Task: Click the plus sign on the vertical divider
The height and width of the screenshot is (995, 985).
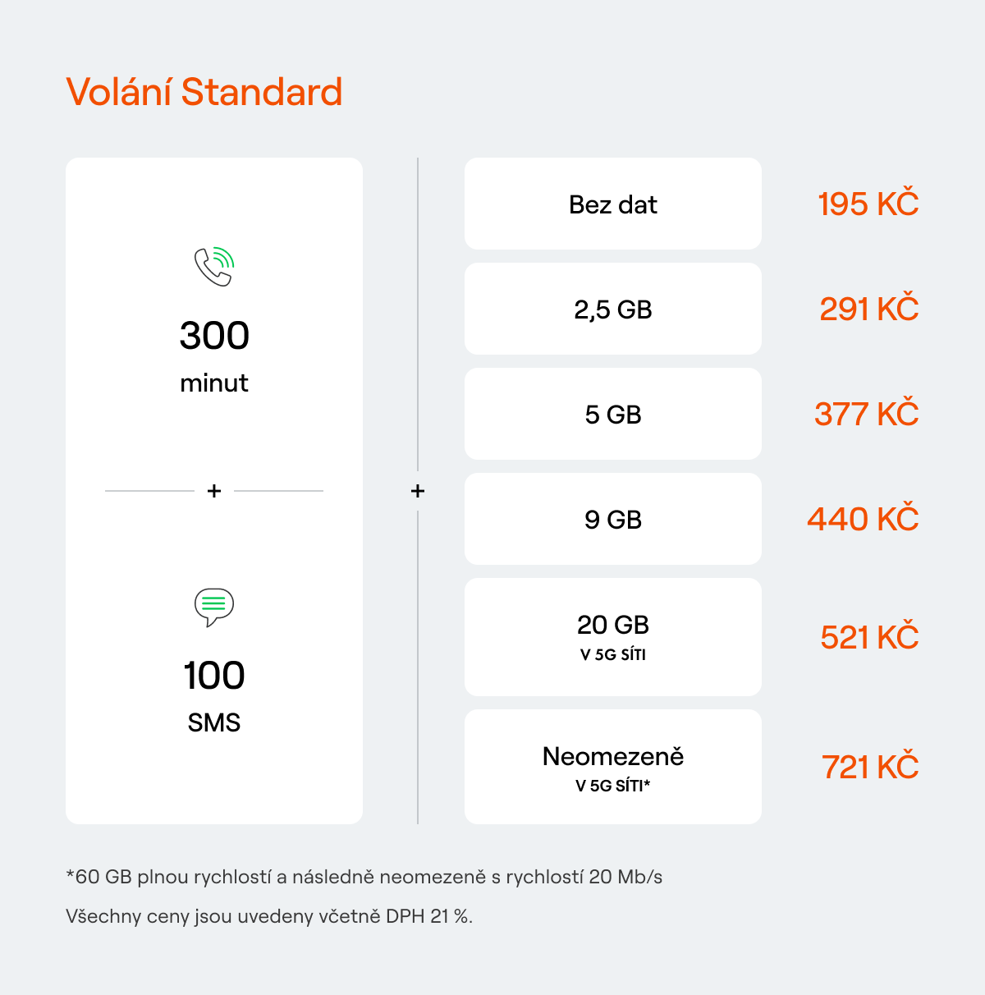Action: [x=418, y=491]
